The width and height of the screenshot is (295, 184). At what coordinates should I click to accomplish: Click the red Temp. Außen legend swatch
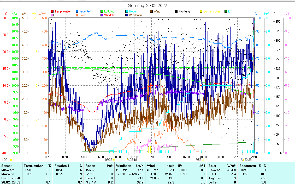pyautogui.click(x=52, y=11)
